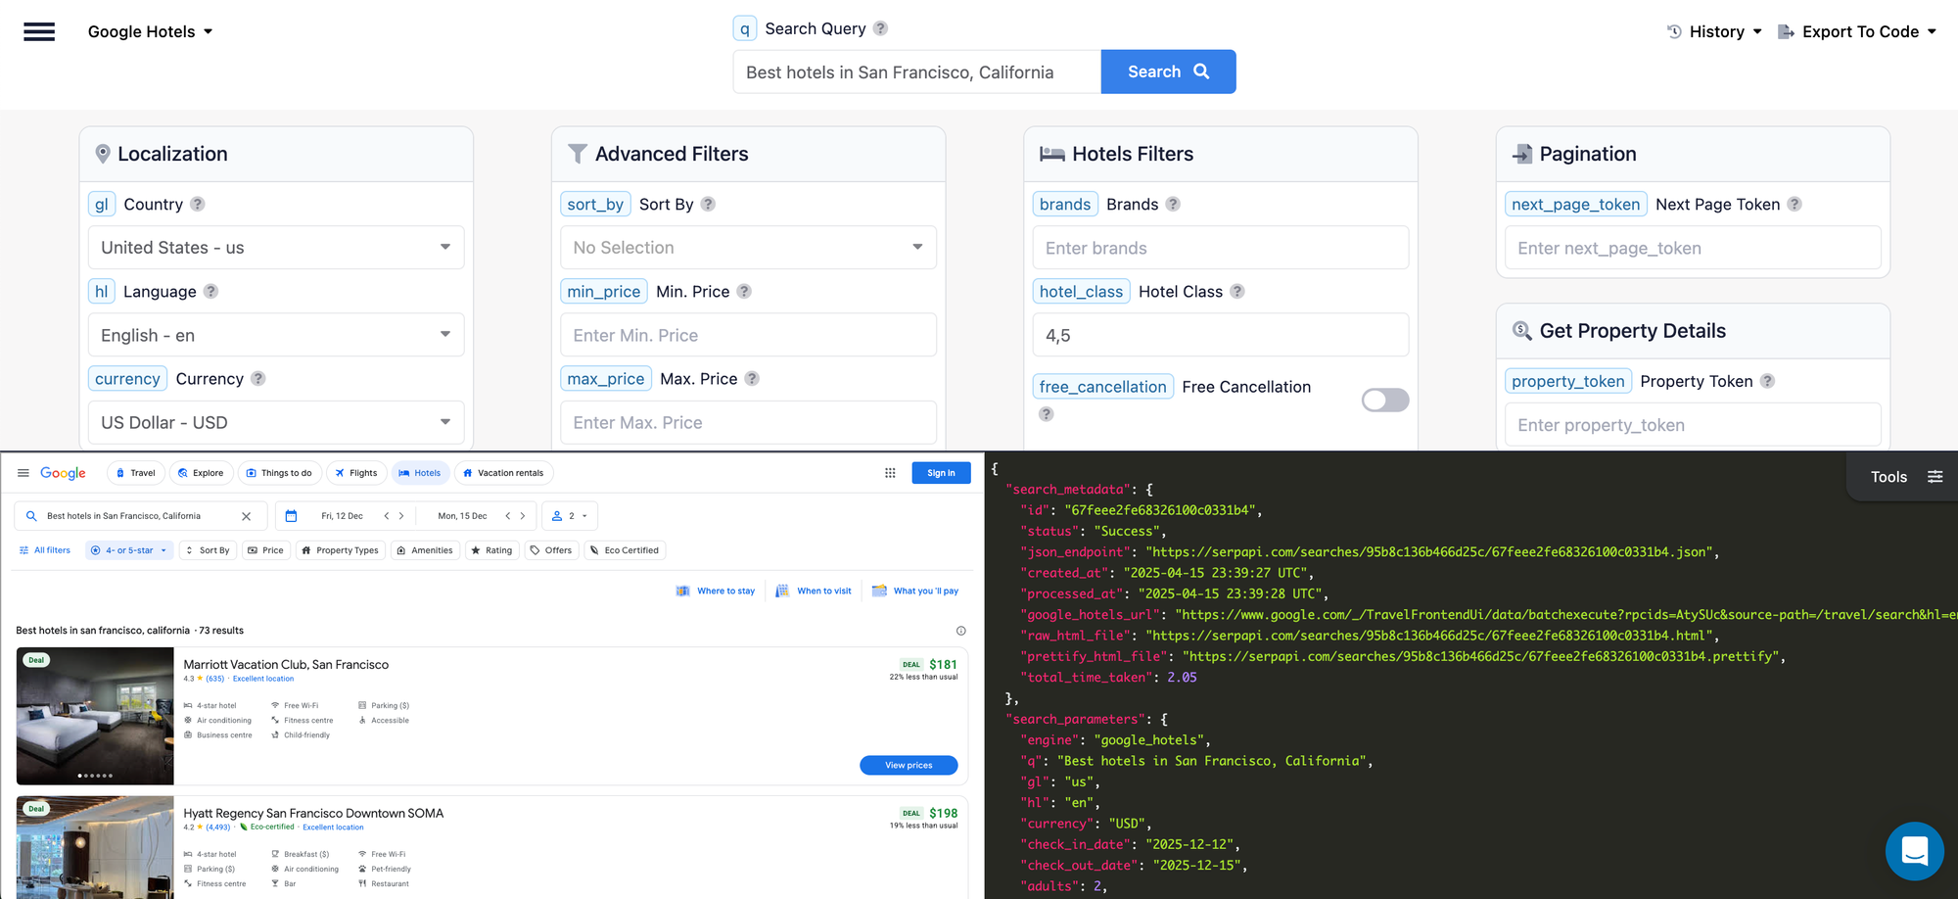The width and height of the screenshot is (1958, 899).
Task: Click the Min. Price help icon
Action: coord(744,291)
